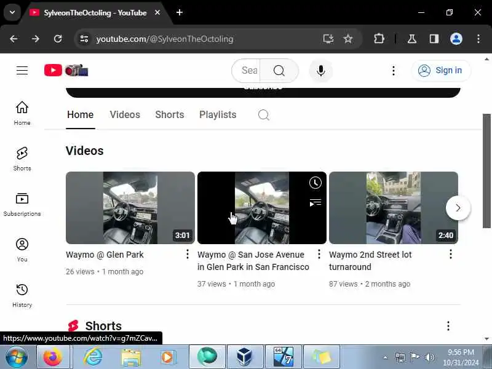492x369 pixels.
Task: Open Windows Explorer from the taskbar
Action: (131, 357)
